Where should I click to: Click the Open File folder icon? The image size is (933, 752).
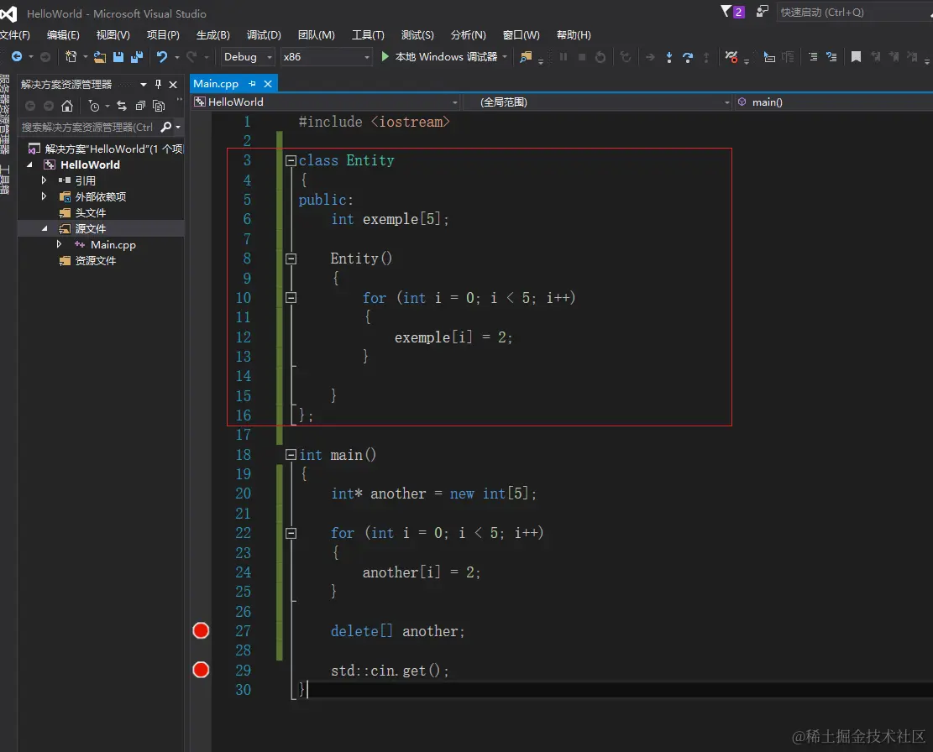click(100, 57)
